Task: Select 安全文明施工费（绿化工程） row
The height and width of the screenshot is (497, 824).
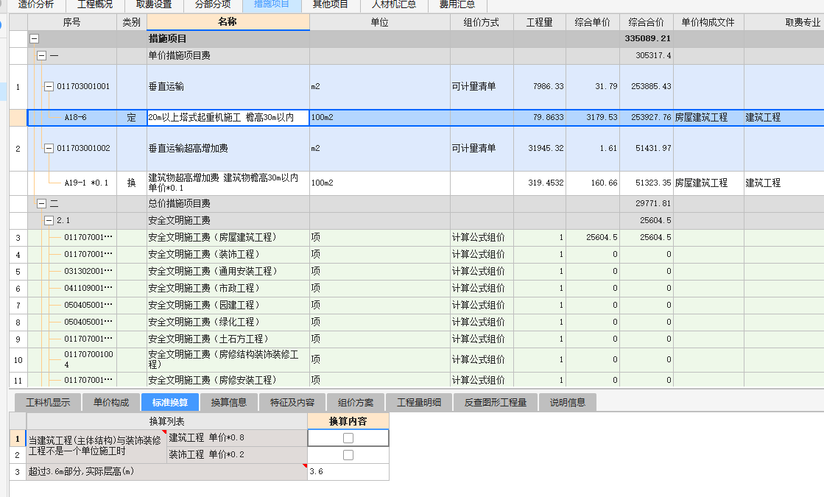Action: click(416, 322)
